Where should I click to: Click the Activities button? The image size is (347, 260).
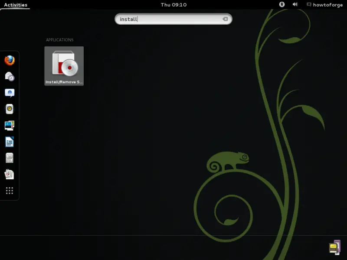pos(16,5)
